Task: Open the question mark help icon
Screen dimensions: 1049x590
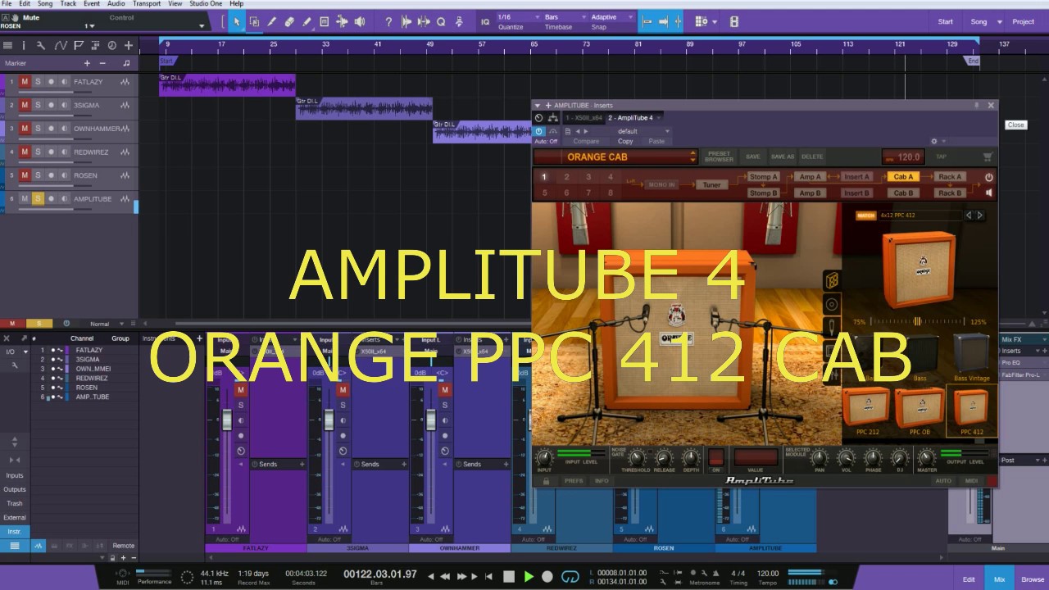Action: tap(388, 22)
